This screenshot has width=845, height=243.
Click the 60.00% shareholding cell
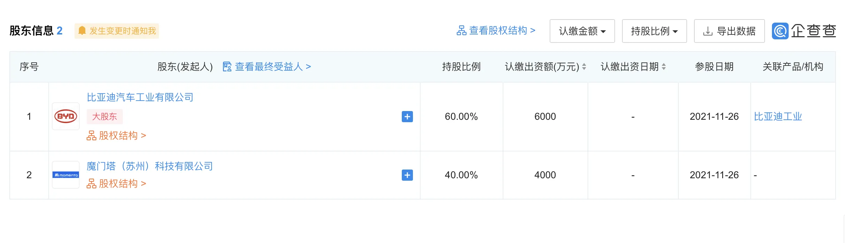pos(461,116)
